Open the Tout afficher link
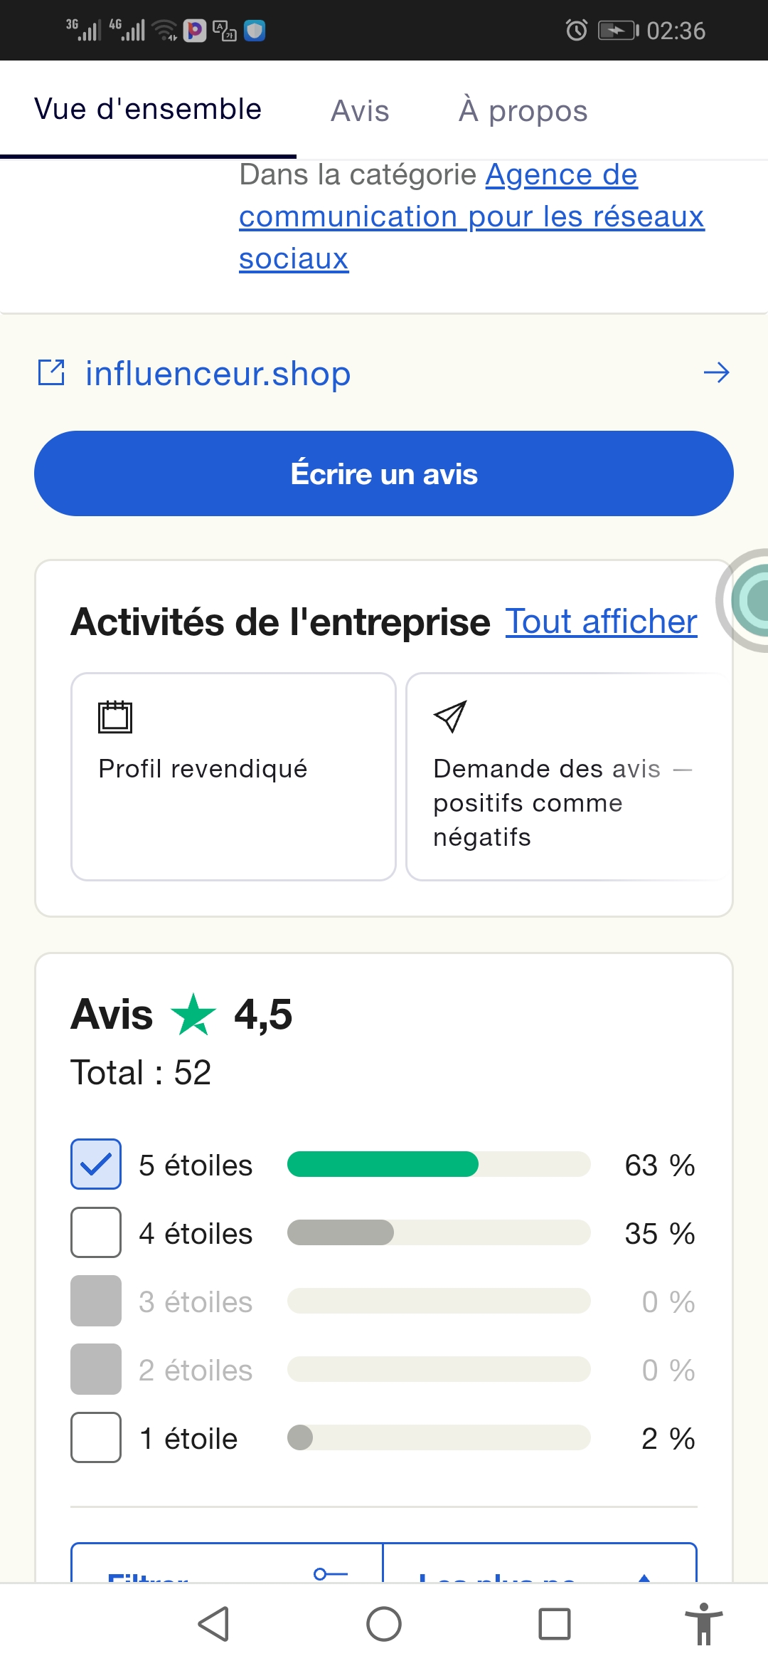Viewport: 768px width, 1666px height. [601, 622]
